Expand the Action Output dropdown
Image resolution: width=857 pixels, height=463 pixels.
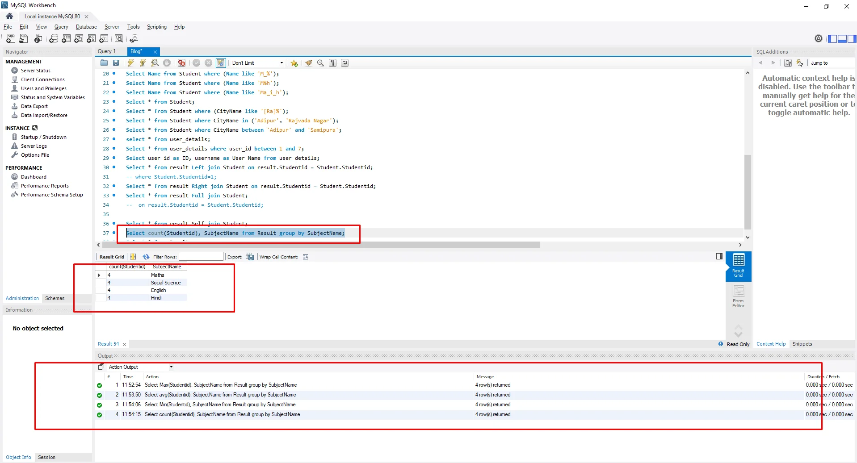(x=171, y=367)
